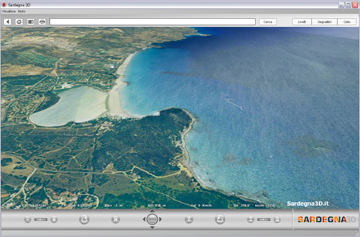The image size is (360, 237).
Task: Click the Vel 0 Km/h readout
Action: (201, 206)
